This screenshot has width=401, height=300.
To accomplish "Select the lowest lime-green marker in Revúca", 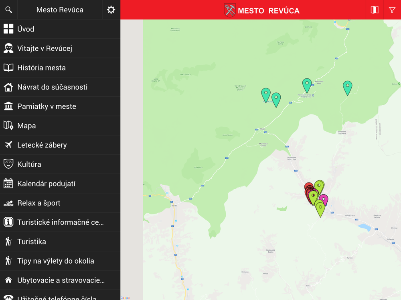I will coord(320,209).
